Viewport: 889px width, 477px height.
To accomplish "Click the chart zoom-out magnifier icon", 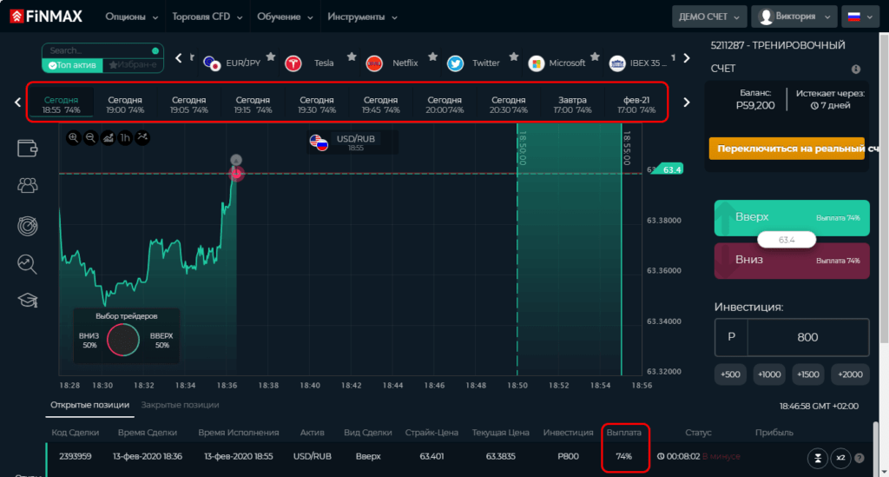I will pyautogui.click(x=90, y=137).
